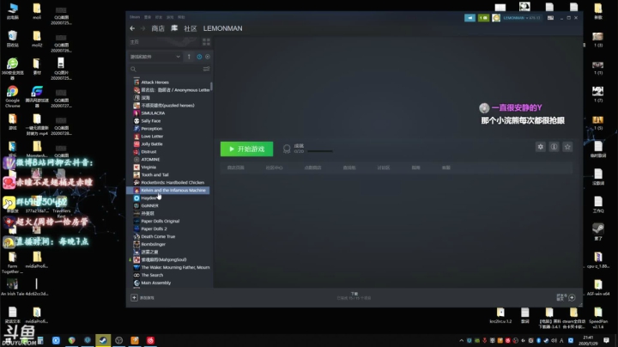Toggle the blue recent-activity clock filter

coord(199,57)
